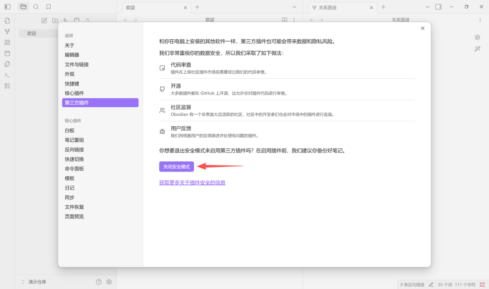Close the settings dialog
The height and width of the screenshot is (289, 489).
422,28
